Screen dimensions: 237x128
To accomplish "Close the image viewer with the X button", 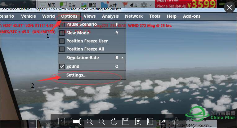I will 229,7.
